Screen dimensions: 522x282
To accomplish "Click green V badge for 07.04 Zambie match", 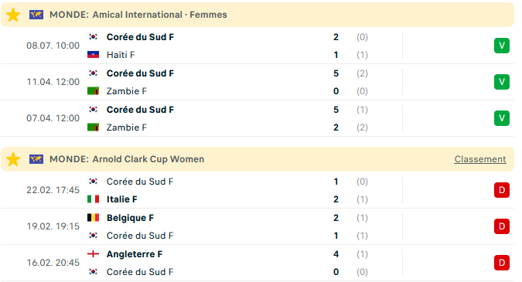I will pyautogui.click(x=502, y=118).
